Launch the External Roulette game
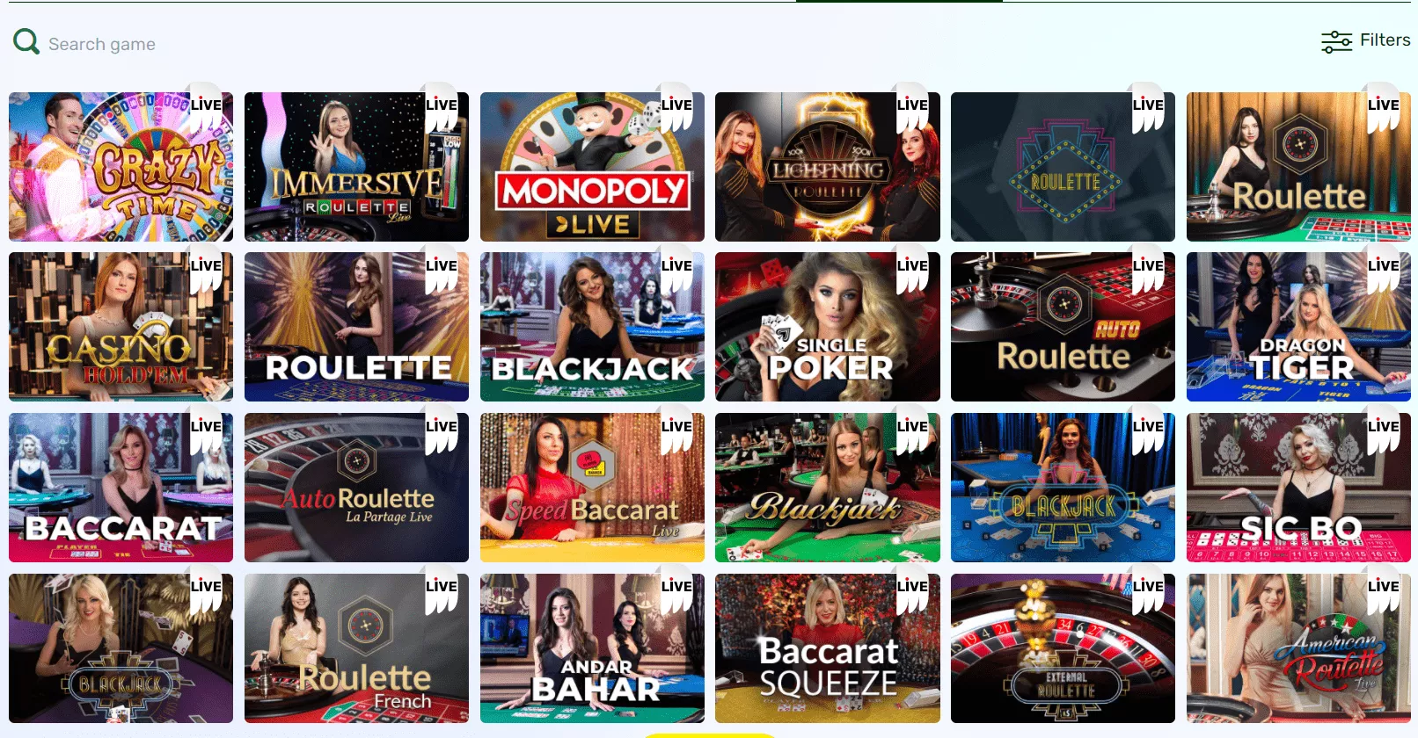Image resolution: width=1418 pixels, height=738 pixels. (1063, 648)
